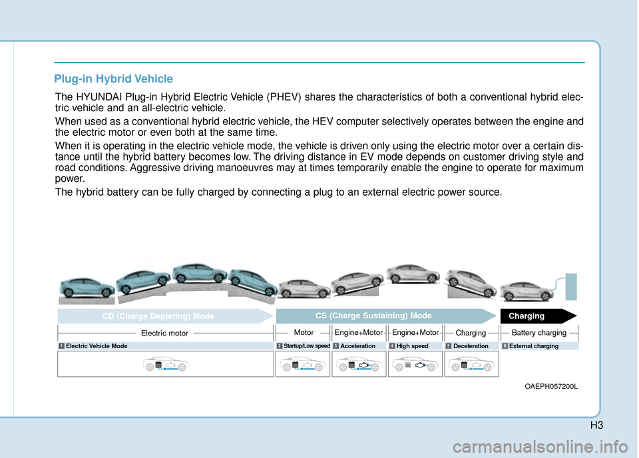Click the External charging label
This screenshot has width=639, height=458.
[x=534, y=346]
